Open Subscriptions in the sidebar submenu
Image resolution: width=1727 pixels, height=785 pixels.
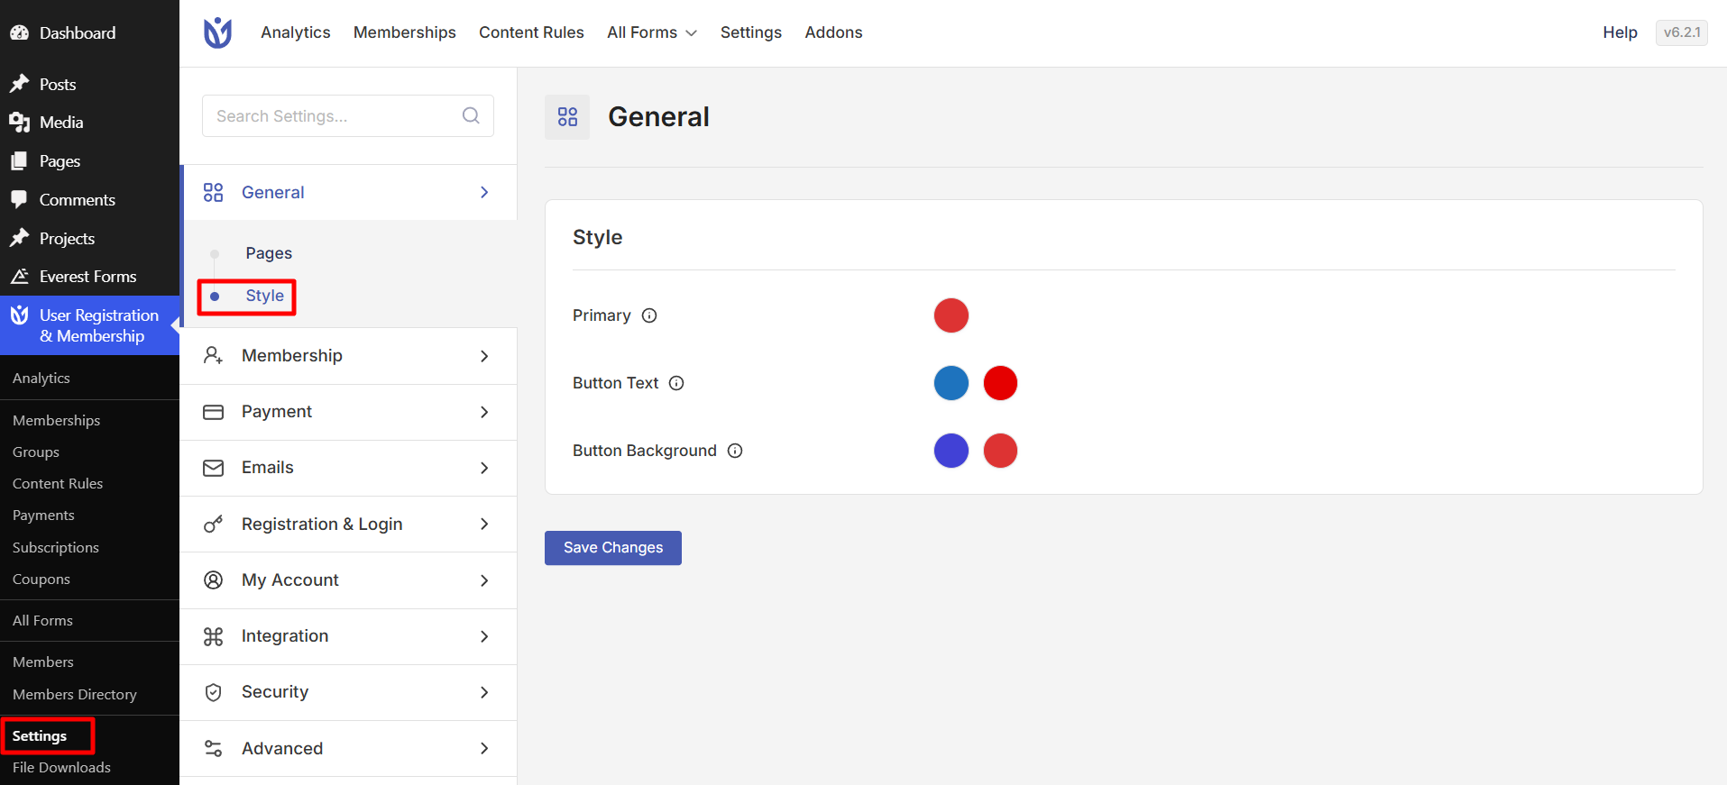(56, 547)
